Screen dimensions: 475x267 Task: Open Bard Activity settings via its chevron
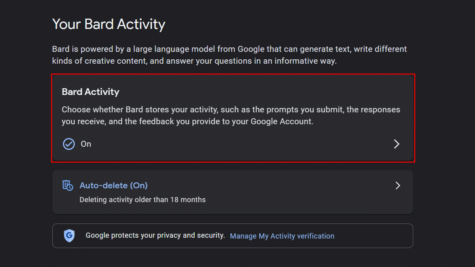coord(397,144)
